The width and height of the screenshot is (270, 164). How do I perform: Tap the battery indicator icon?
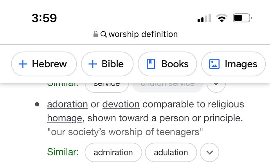pos(242,18)
